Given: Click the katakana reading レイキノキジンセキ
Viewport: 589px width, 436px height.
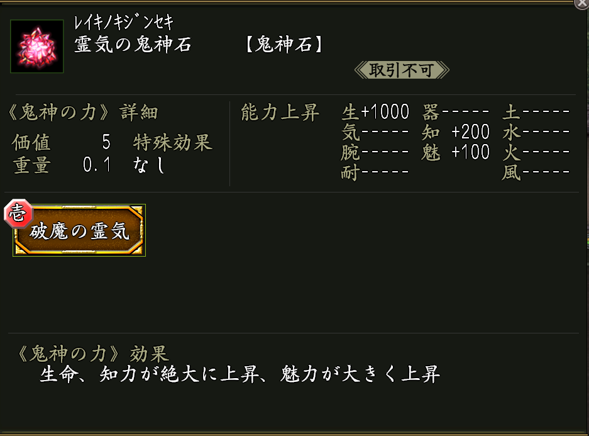Looking at the screenshot, I should click(x=123, y=23).
